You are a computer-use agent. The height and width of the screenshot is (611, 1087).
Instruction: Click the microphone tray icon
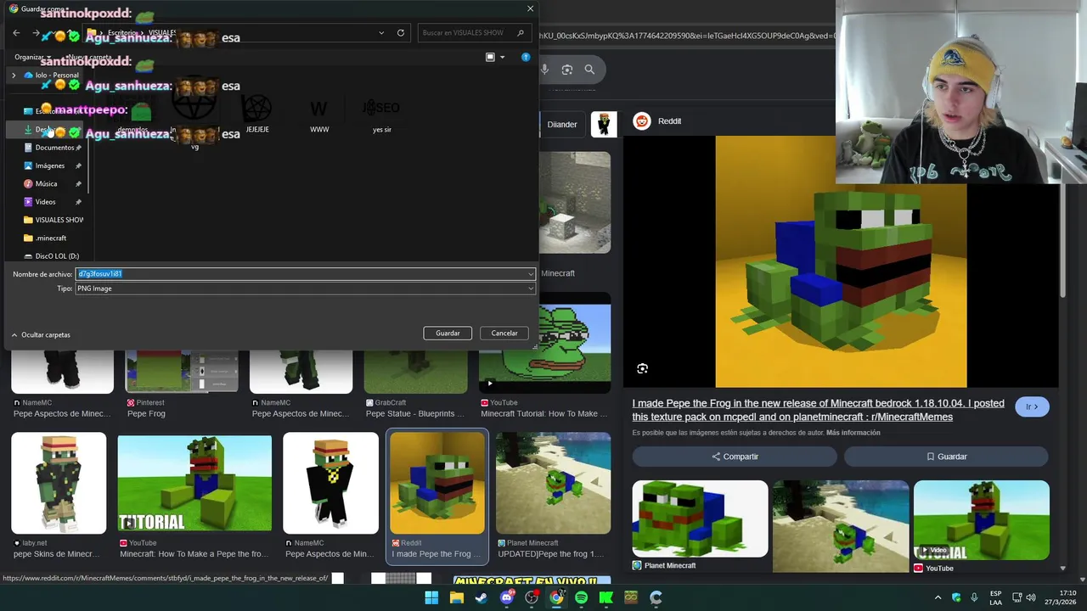click(974, 597)
